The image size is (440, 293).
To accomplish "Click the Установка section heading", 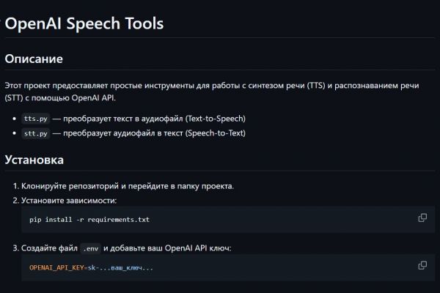I will click(x=34, y=160).
